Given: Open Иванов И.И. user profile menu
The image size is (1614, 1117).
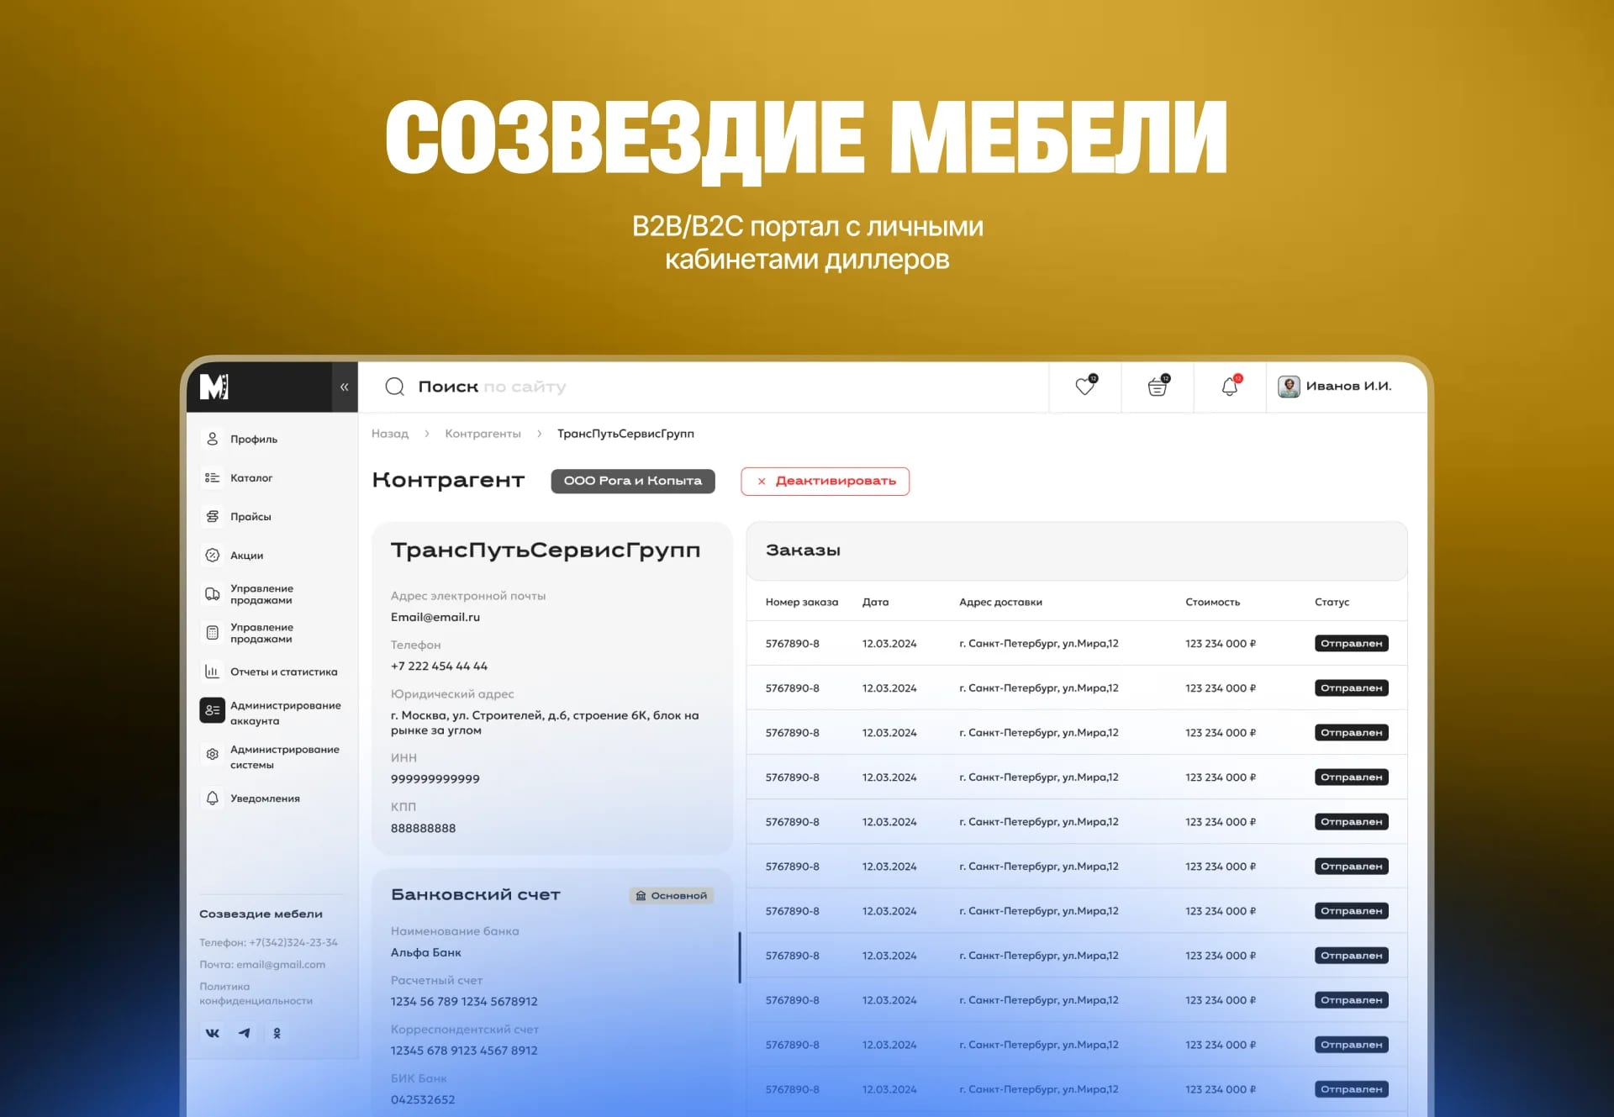Looking at the screenshot, I should tap(1335, 386).
